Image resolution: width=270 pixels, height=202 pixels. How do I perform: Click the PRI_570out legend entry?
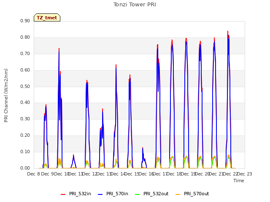(192, 194)
